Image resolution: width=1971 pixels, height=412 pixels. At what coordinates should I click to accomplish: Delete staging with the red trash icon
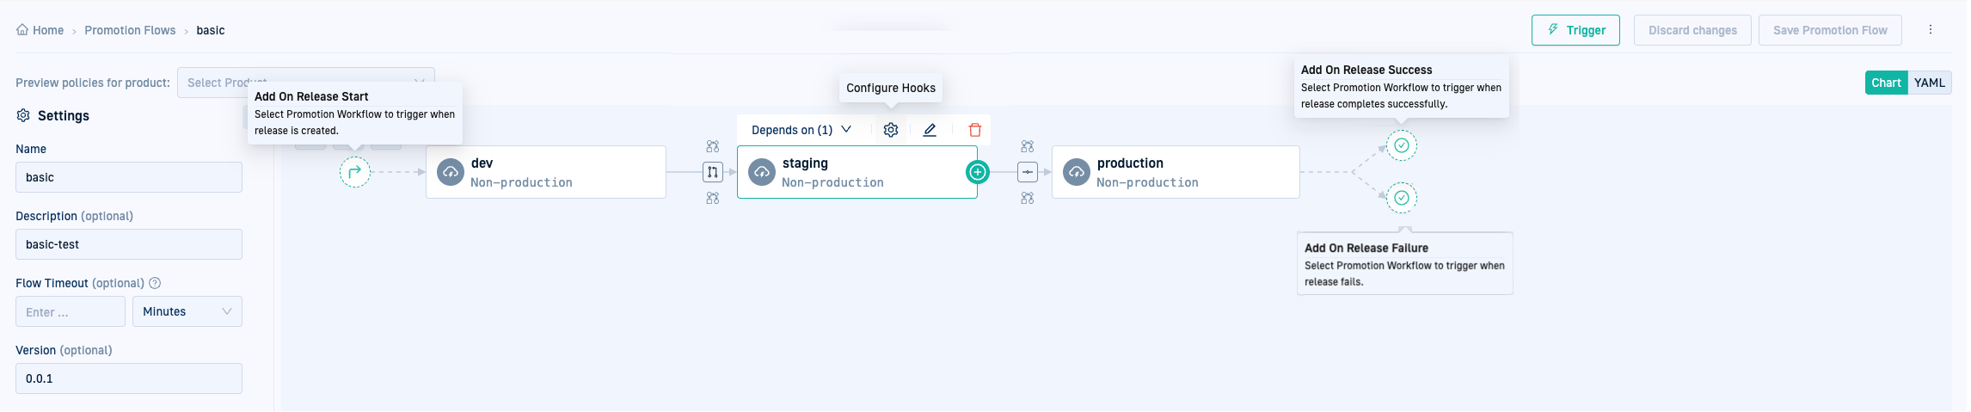point(974,130)
